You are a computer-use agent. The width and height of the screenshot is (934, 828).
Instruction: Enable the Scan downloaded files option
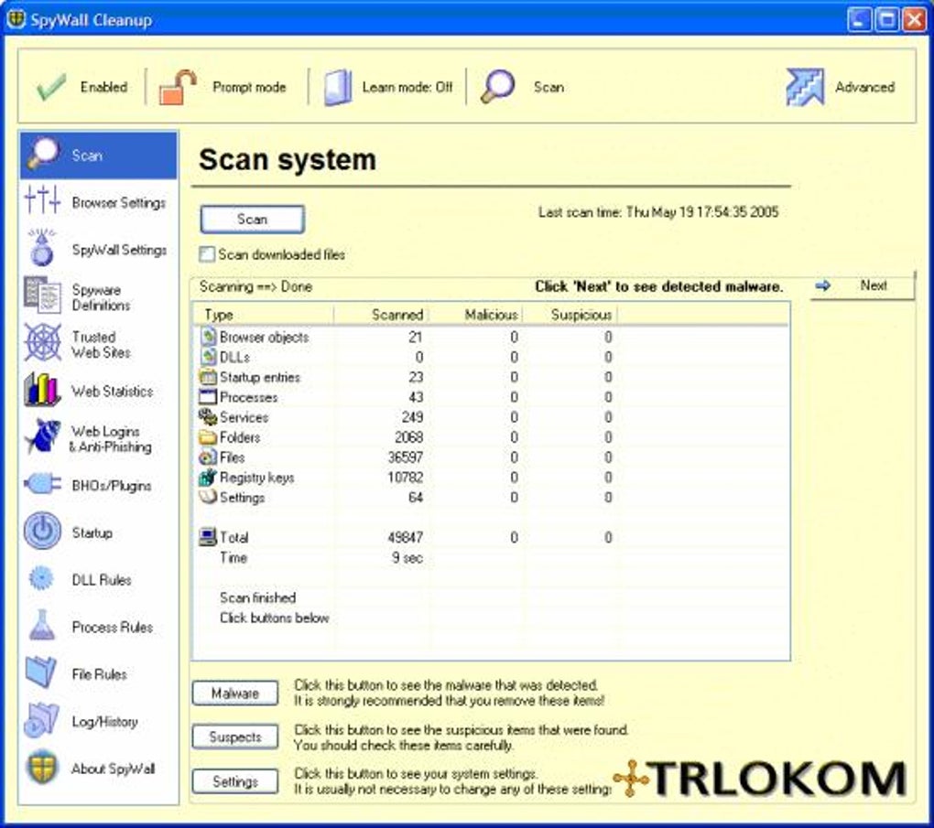point(206,254)
